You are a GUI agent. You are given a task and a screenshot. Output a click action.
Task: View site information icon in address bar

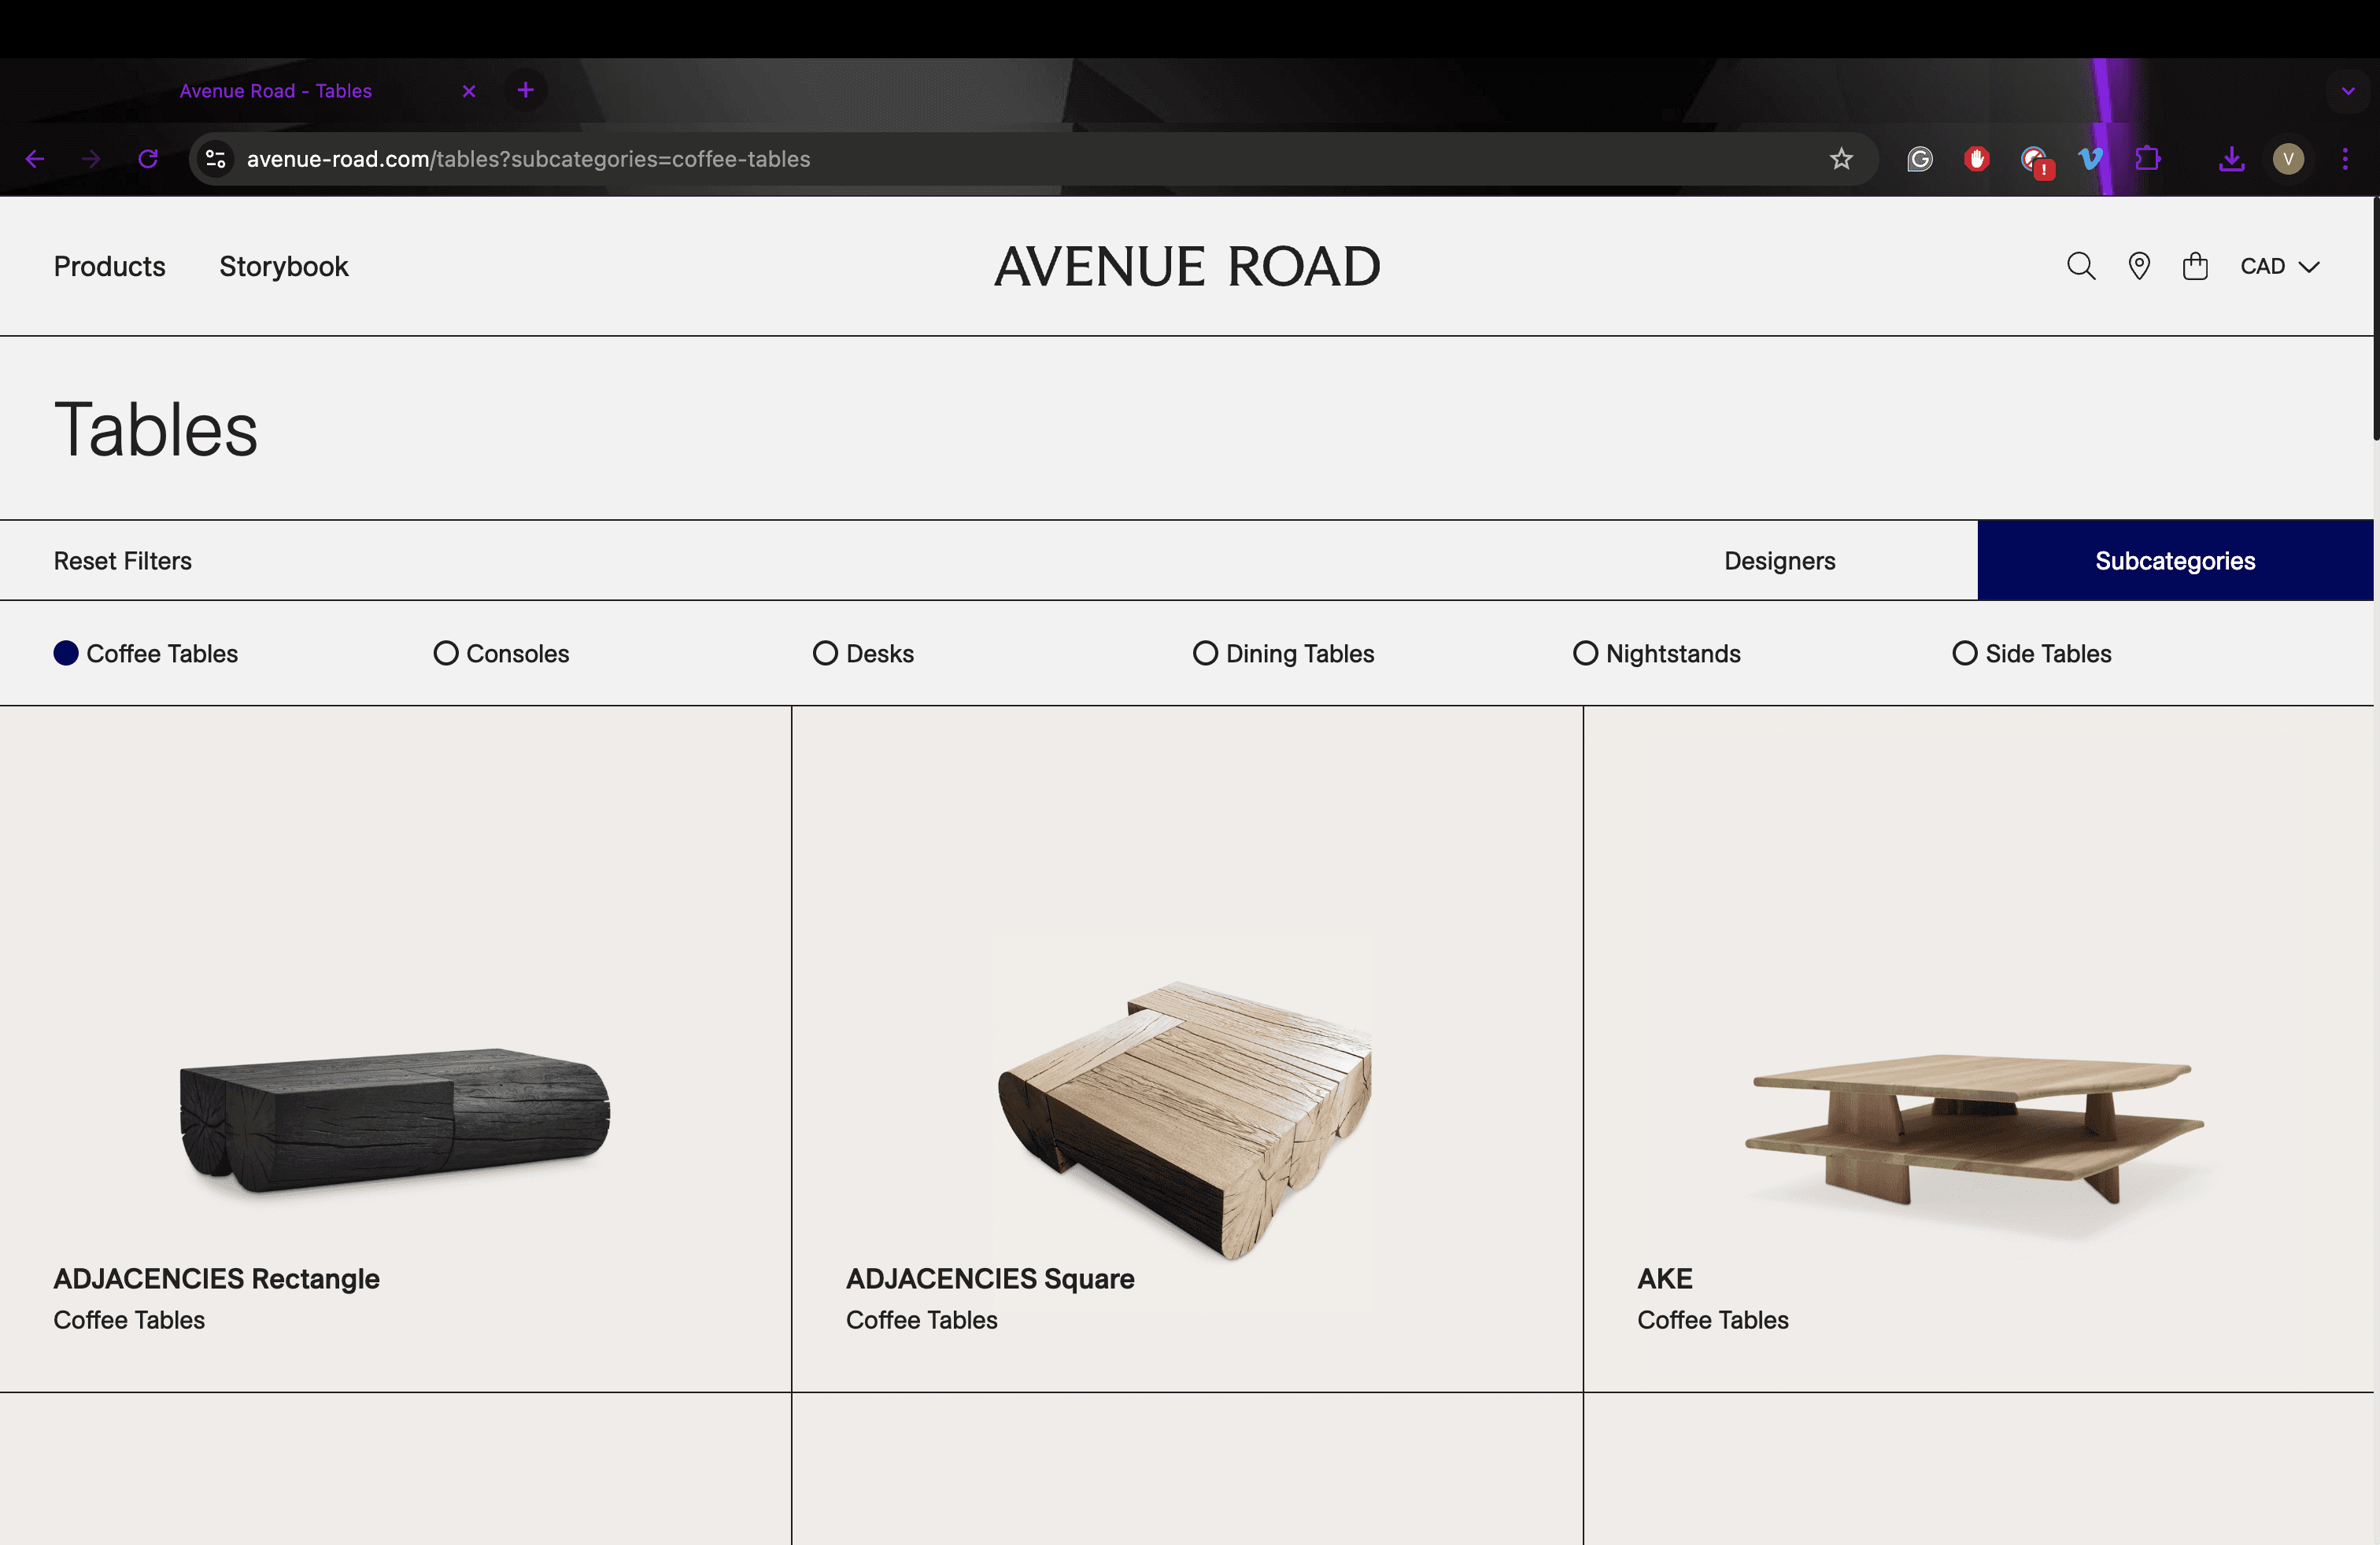tap(215, 159)
